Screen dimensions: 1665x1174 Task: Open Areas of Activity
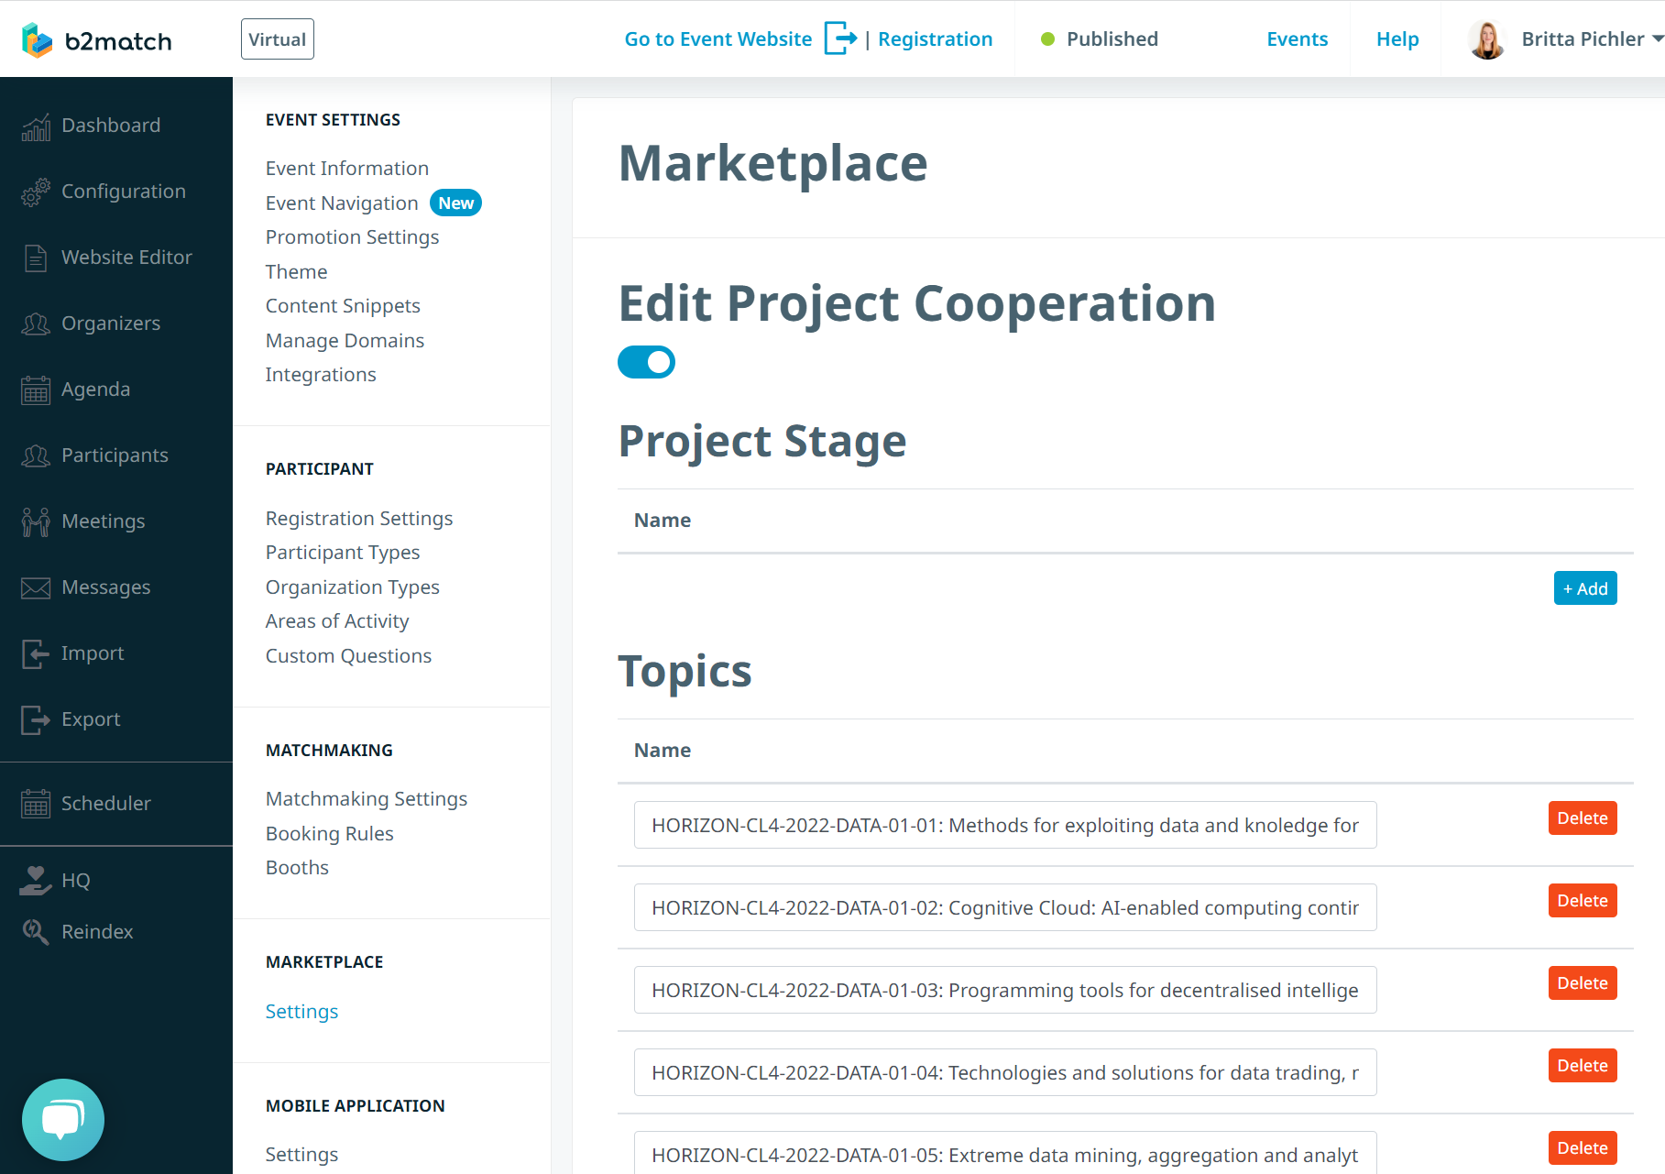(337, 621)
